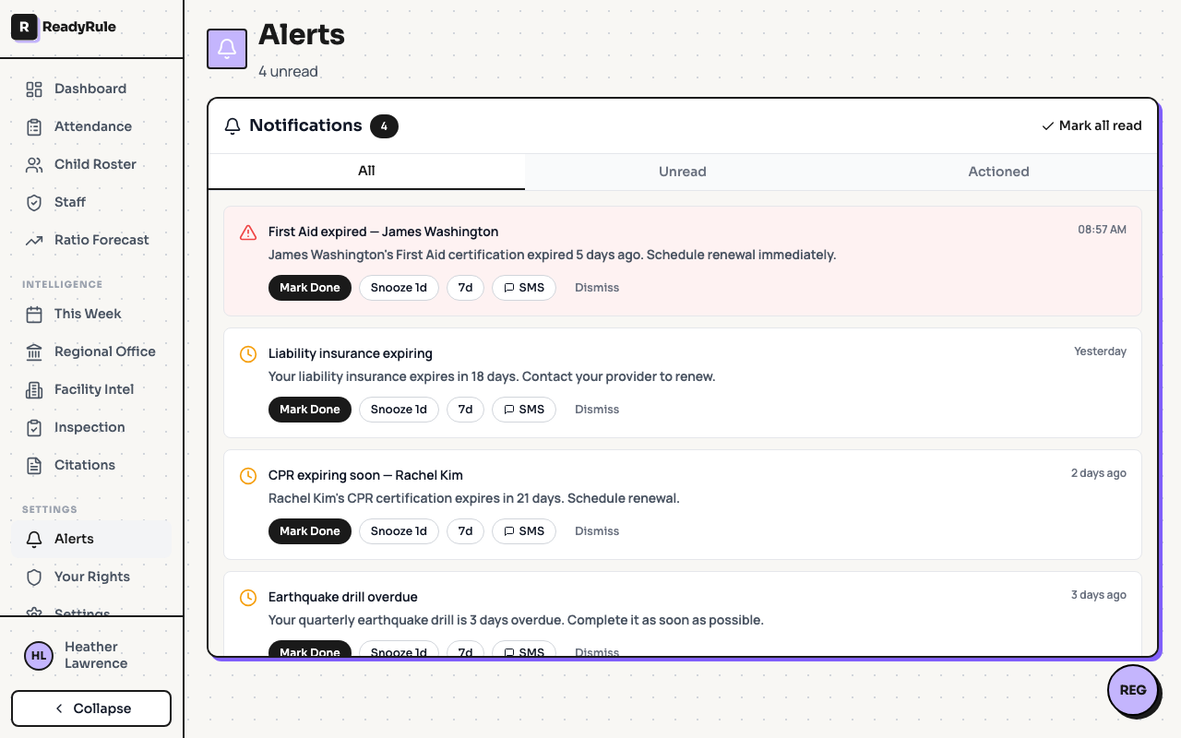Mark the First Aid expired alert done
Viewport: 1181px width, 738px height.
click(309, 287)
